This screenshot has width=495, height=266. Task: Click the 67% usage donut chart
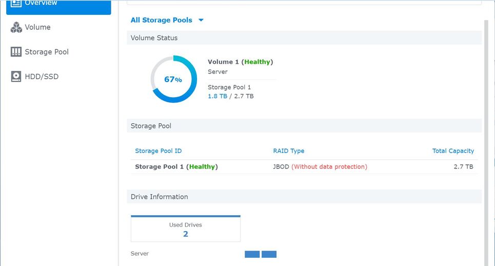173,79
